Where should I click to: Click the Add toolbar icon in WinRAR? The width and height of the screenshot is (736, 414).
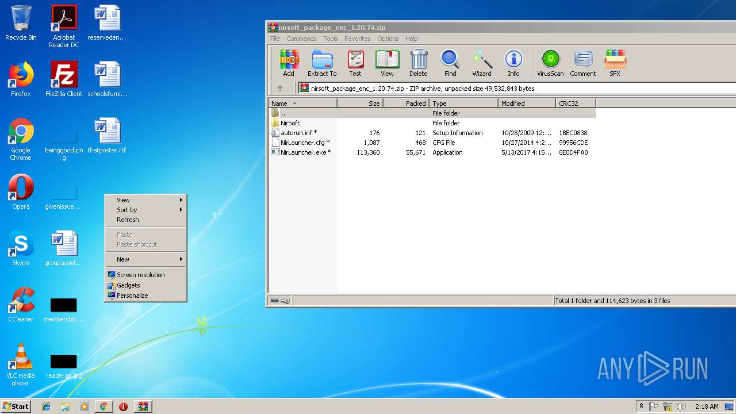[x=289, y=63]
